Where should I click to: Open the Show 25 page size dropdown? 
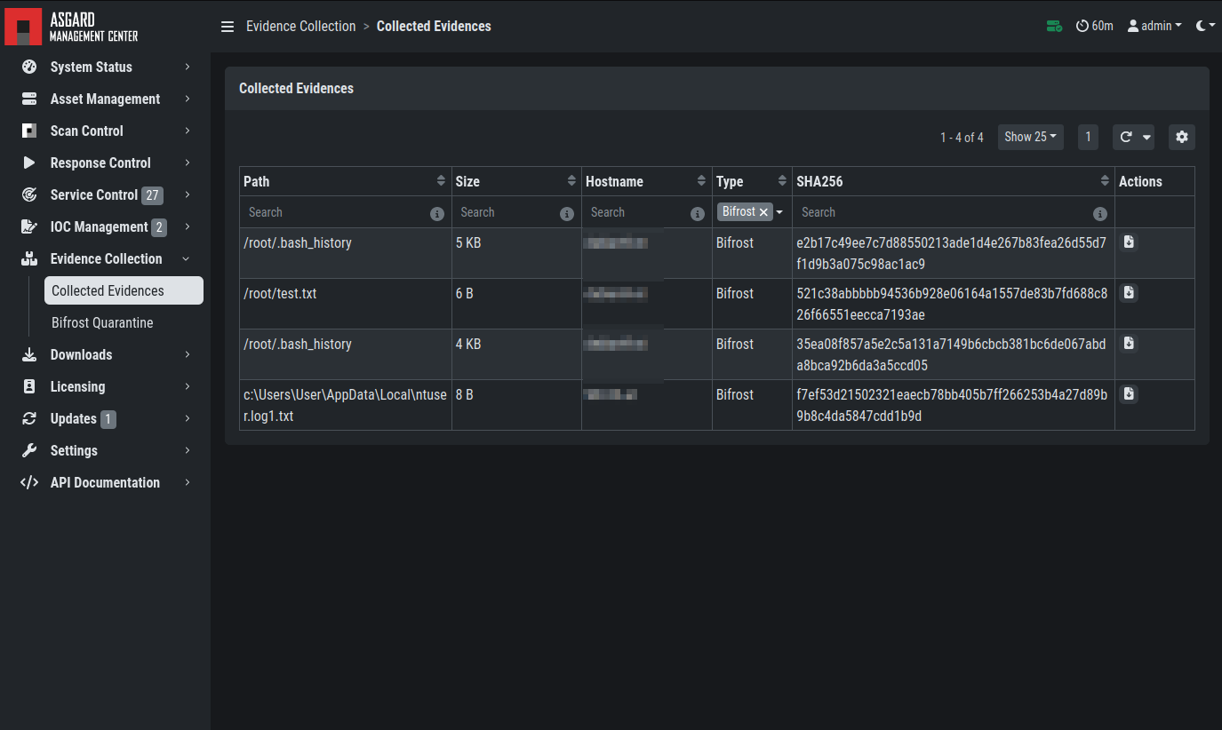point(1031,137)
